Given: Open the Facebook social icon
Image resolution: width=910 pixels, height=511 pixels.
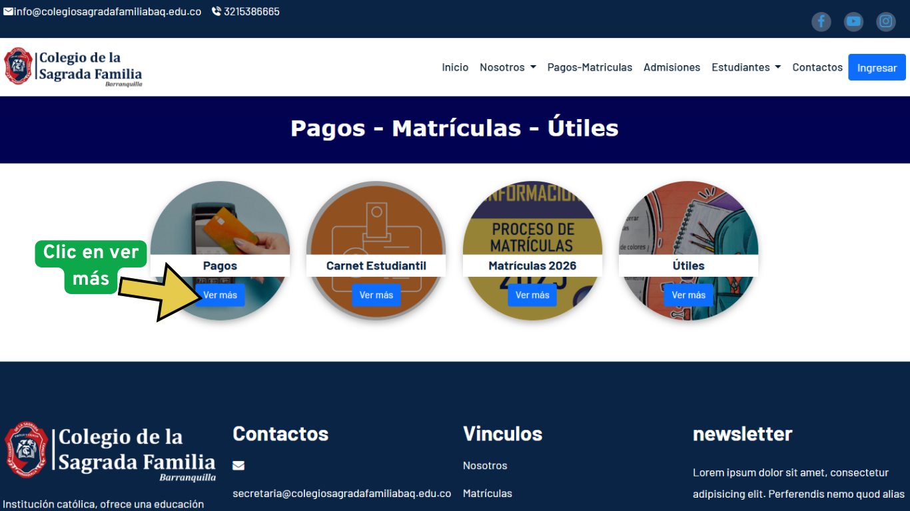Looking at the screenshot, I should pyautogui.click(x=821, y=22).
